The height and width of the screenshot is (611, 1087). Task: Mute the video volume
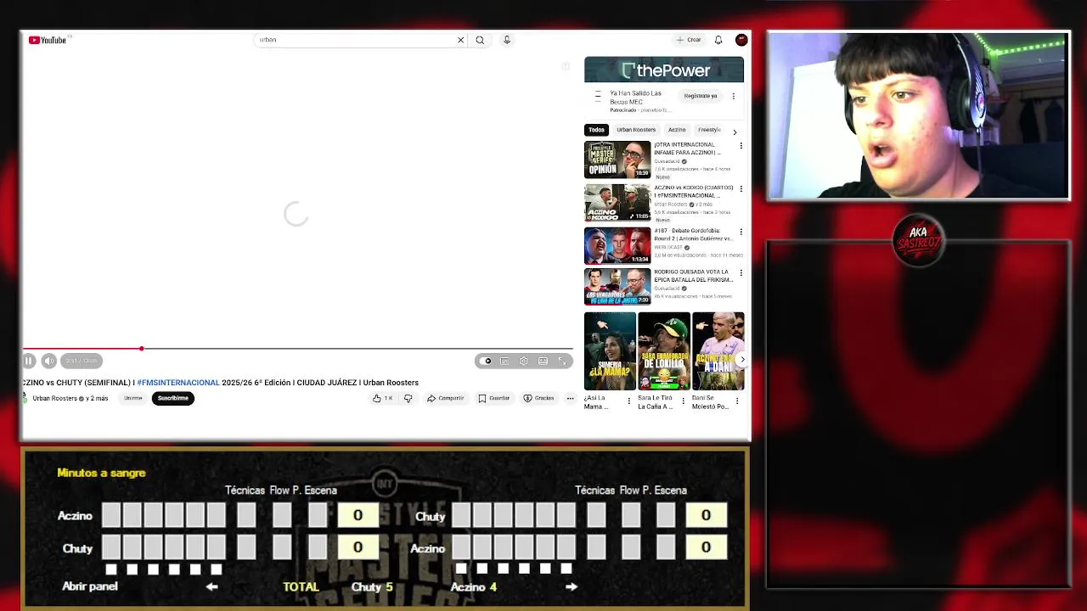49,361
